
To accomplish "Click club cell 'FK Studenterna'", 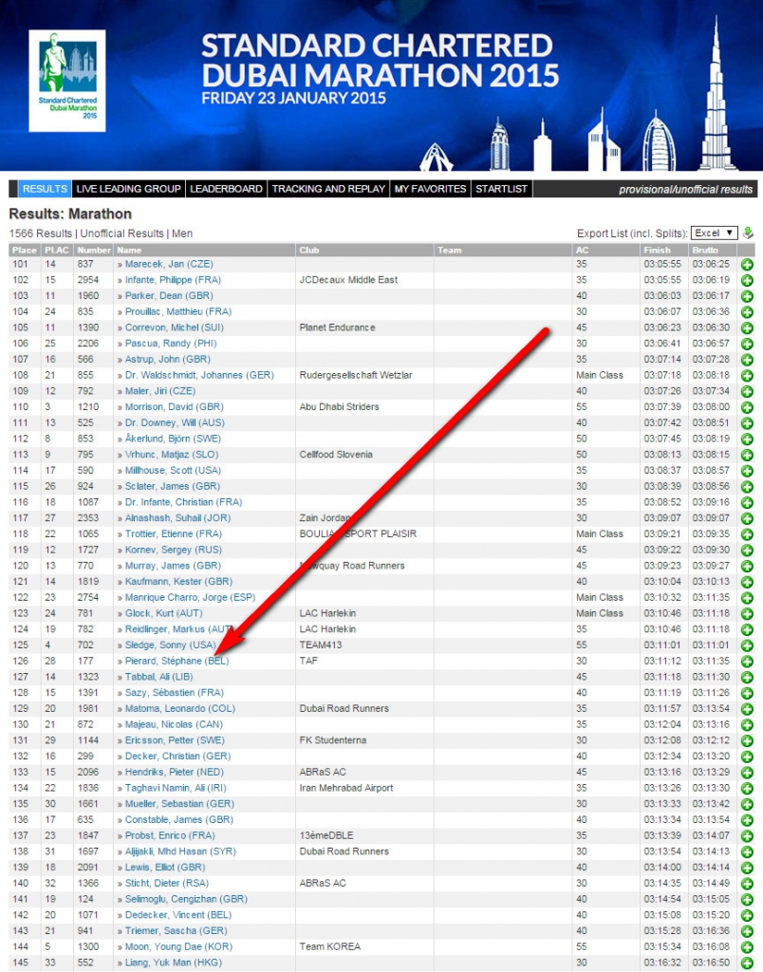I will [333, 740].
